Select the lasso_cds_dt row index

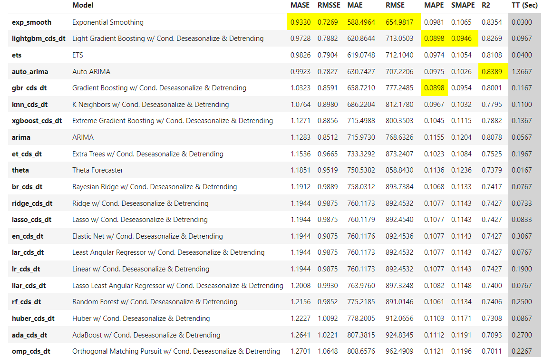click(31, 220)
